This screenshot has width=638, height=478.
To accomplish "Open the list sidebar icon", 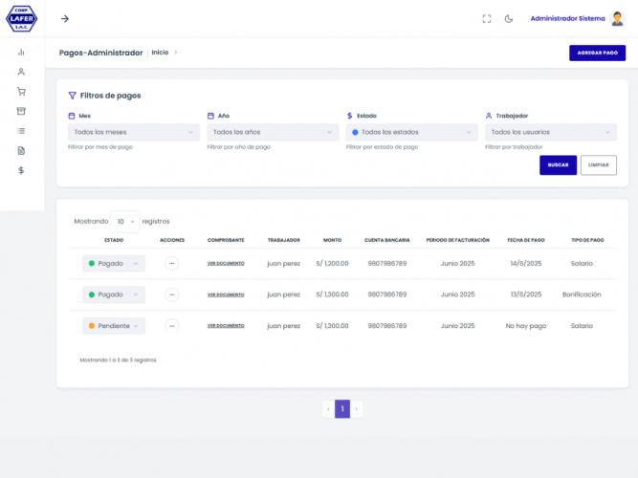I will 21,131.
